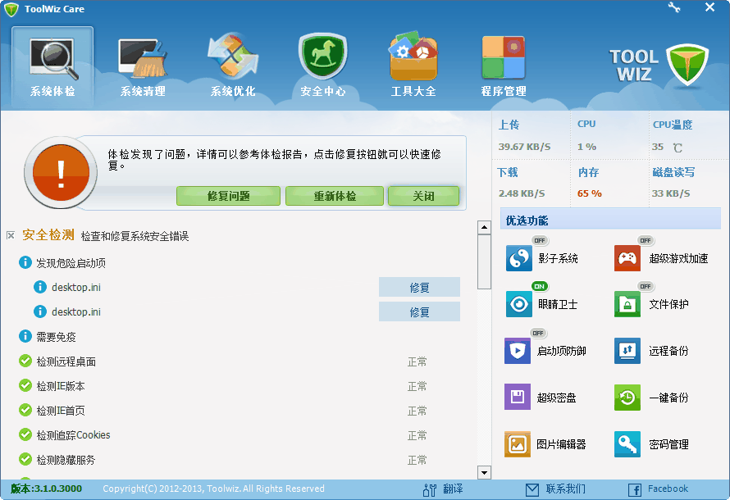This screenshot has width=730, height=500.
Task: Click the 安全检测 section heading text
Action: (48, 235)
